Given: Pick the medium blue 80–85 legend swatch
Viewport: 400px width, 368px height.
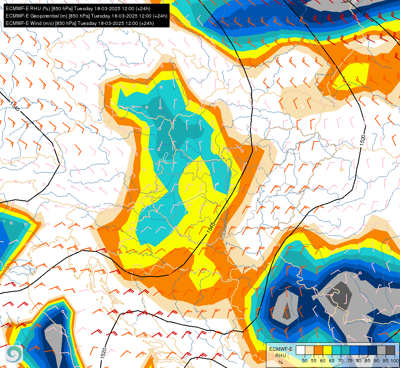Looking at the screenshot, I should (364, 350).
